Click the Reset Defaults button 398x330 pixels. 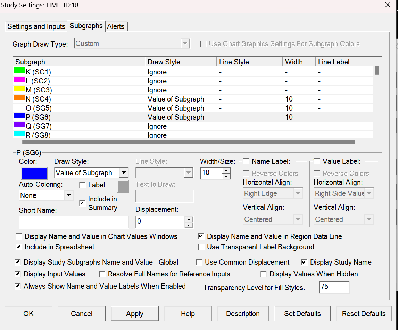[364, 314]
